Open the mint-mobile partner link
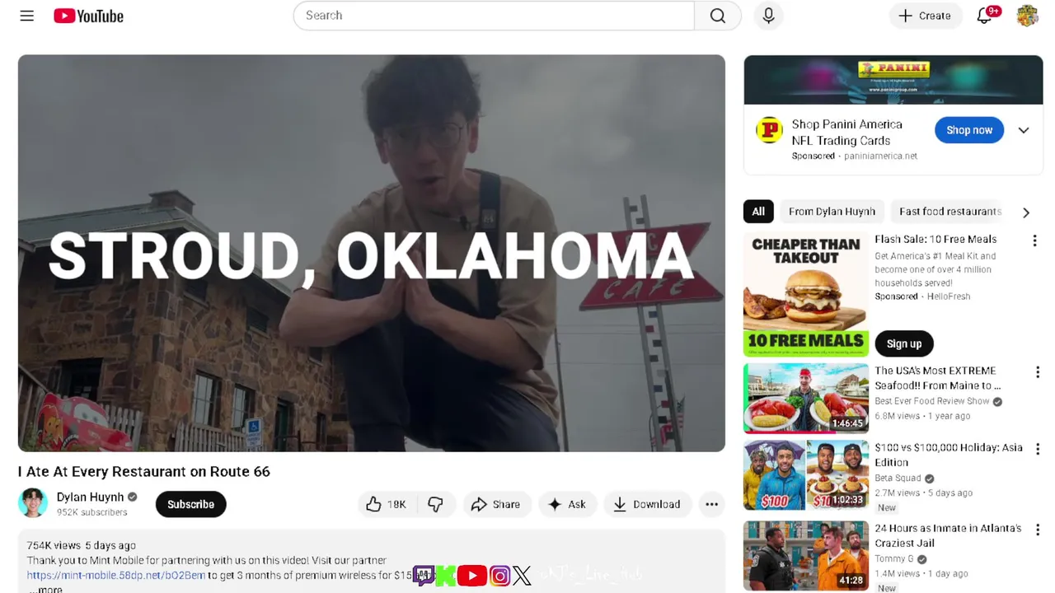 [115, 575]
